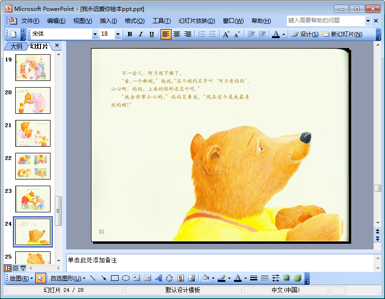Image resolution: width=385 pixels, height=299 pixels.
Task: Click the font size field showing 18
Action: click(x=107, y=34)
